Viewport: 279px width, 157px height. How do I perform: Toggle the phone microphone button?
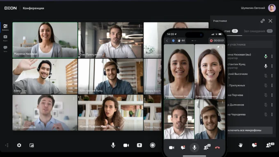(x=194, y=148)
